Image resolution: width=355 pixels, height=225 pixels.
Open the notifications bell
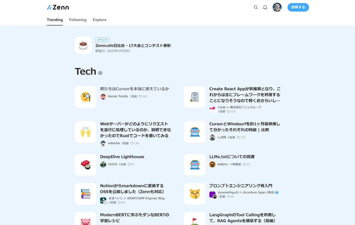(x=265, y=7)
